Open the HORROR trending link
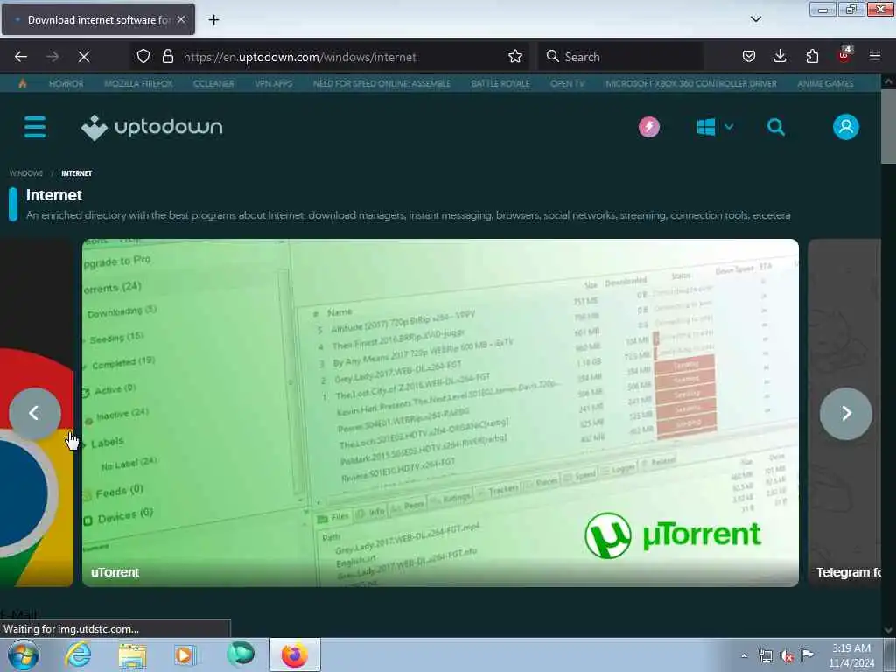This screenshot has width=896, height=672. pos(66,83)
